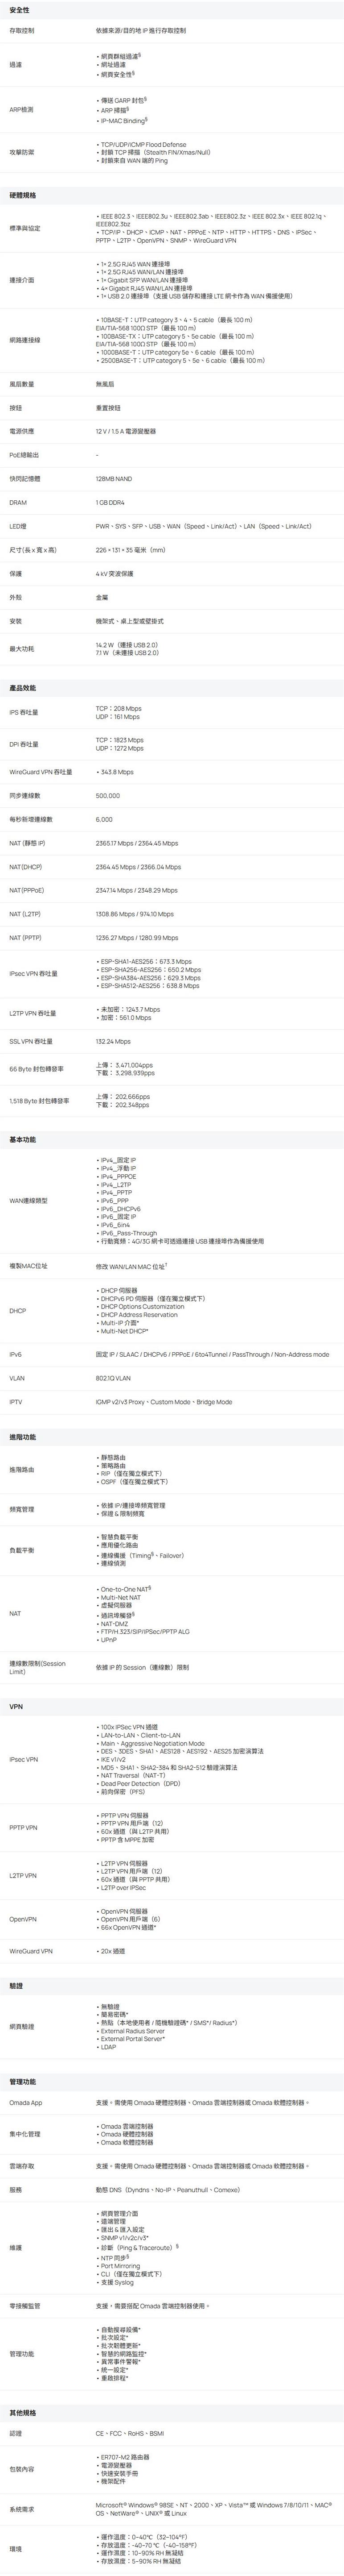344x2576 pixels.
Task: Click the VPN section header
Action: (15, 1706)
